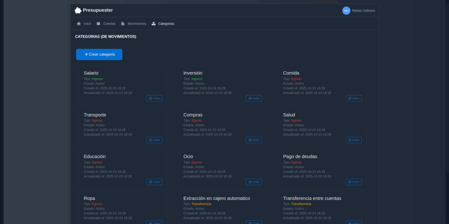Open the Matias Galeano user name menu

[x=363, y=11]
